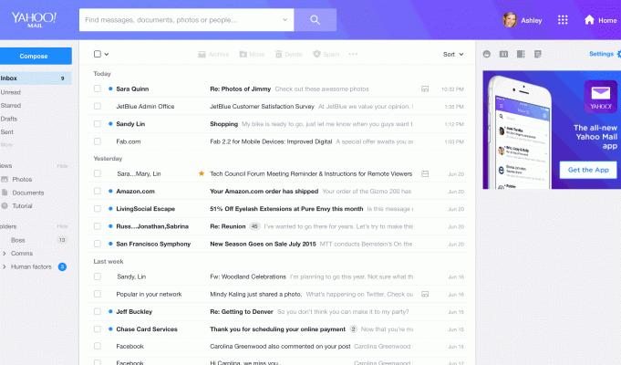
Task: Click the search magnifier button
Action: pos(316,20)
